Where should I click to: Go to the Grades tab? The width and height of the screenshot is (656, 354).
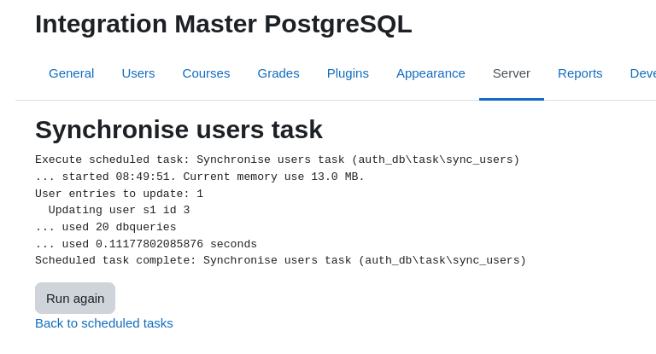pos(278,73)
